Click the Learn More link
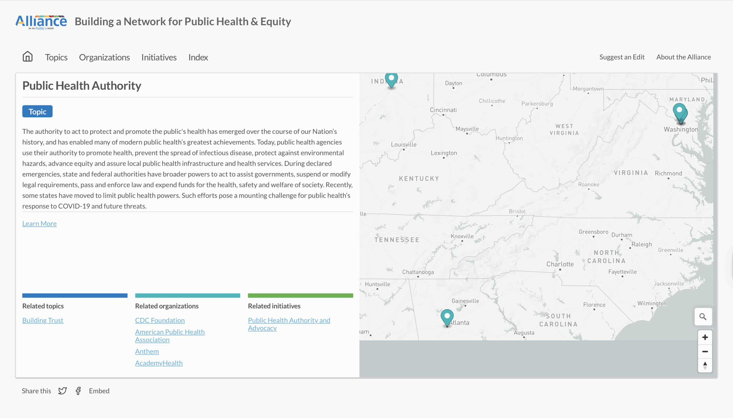The height and width of the screenshot is (418, 733). tap(39, 223)
